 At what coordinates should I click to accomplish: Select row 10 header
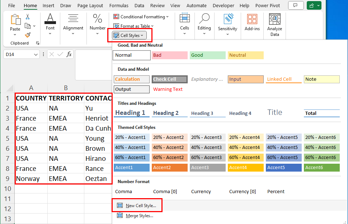point(8,189)
